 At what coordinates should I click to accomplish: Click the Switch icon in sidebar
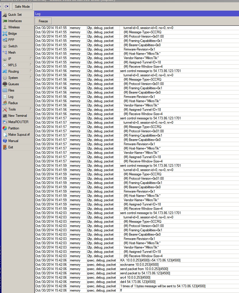[5, 46]
